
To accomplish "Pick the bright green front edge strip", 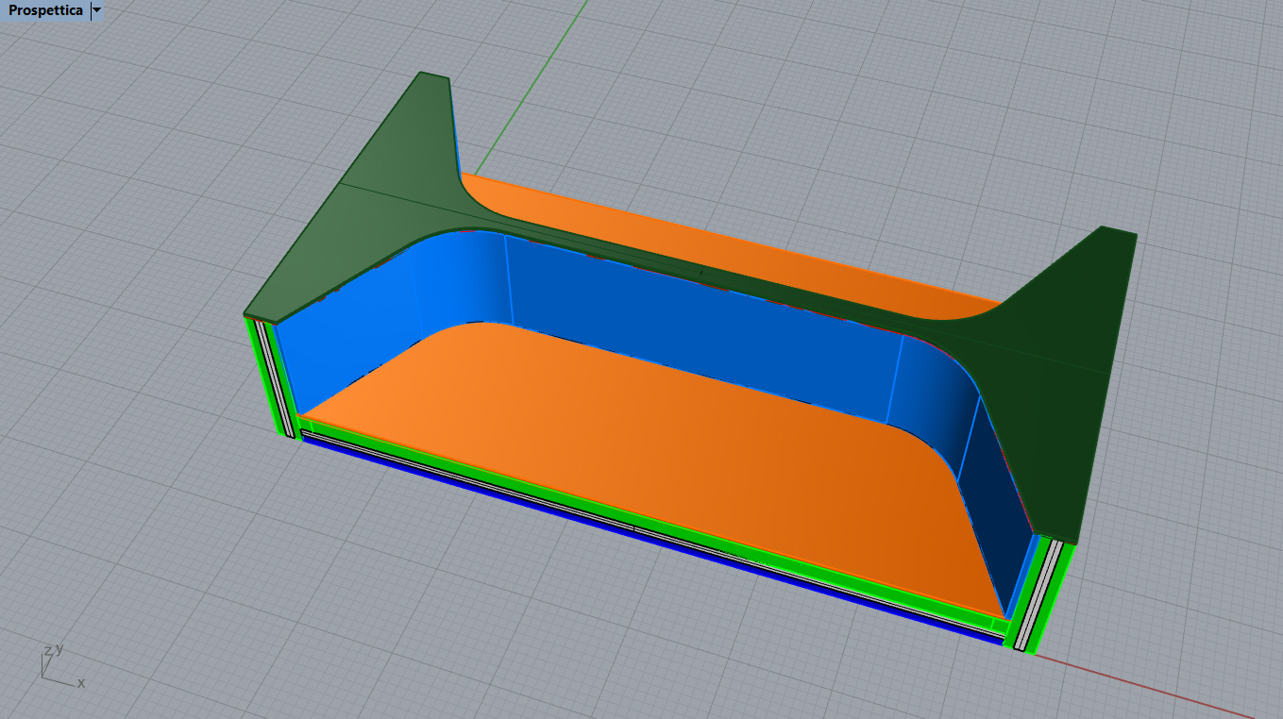I will pyautogui.click(x=651, y=522).
